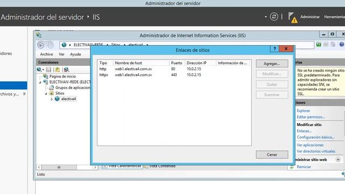The width and height of the screenshot is (345, 194).
Task: Collapse the Sitios tree node
Action: click(46, 93)
